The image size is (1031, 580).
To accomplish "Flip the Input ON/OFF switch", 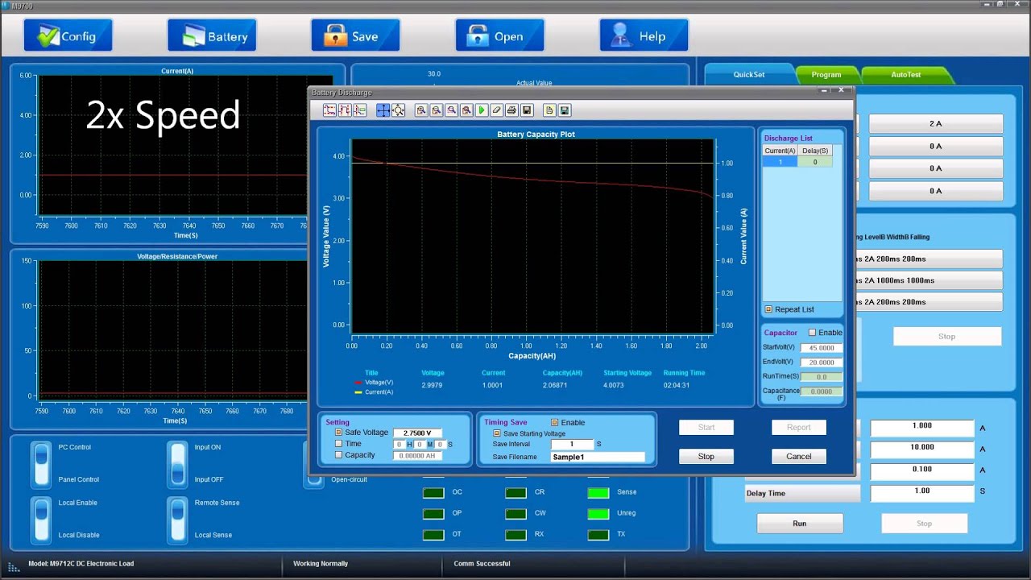I will pyautogui.click(x=177, y=464).
